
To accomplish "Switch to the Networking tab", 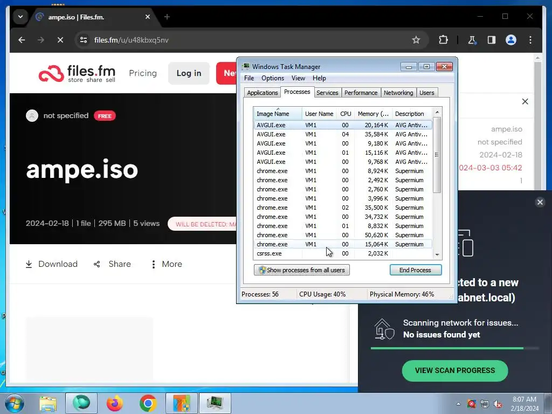I will [398, 93].
